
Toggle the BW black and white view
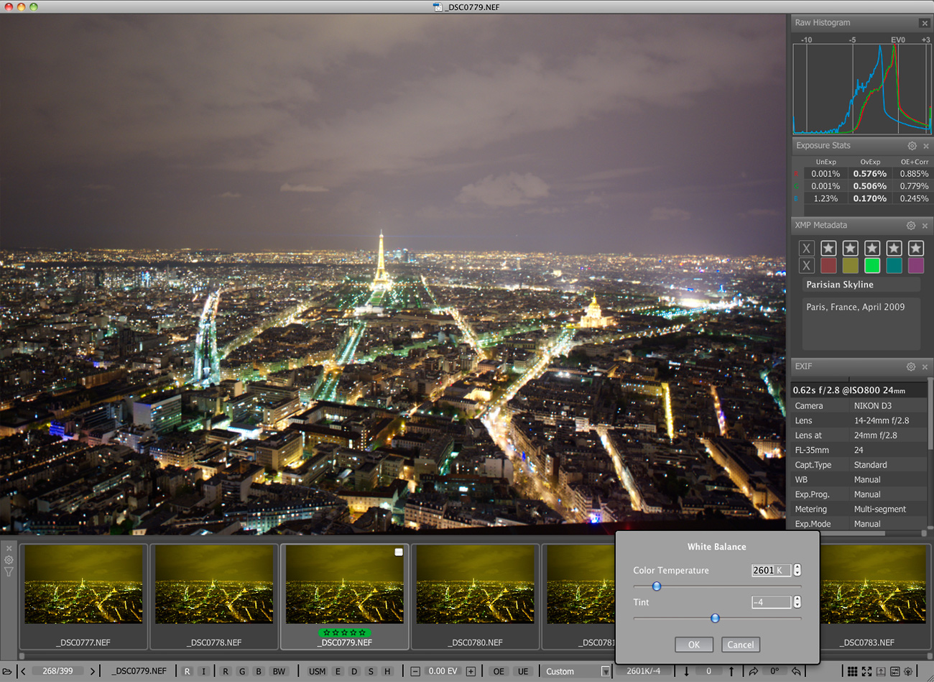coord(279,671)
